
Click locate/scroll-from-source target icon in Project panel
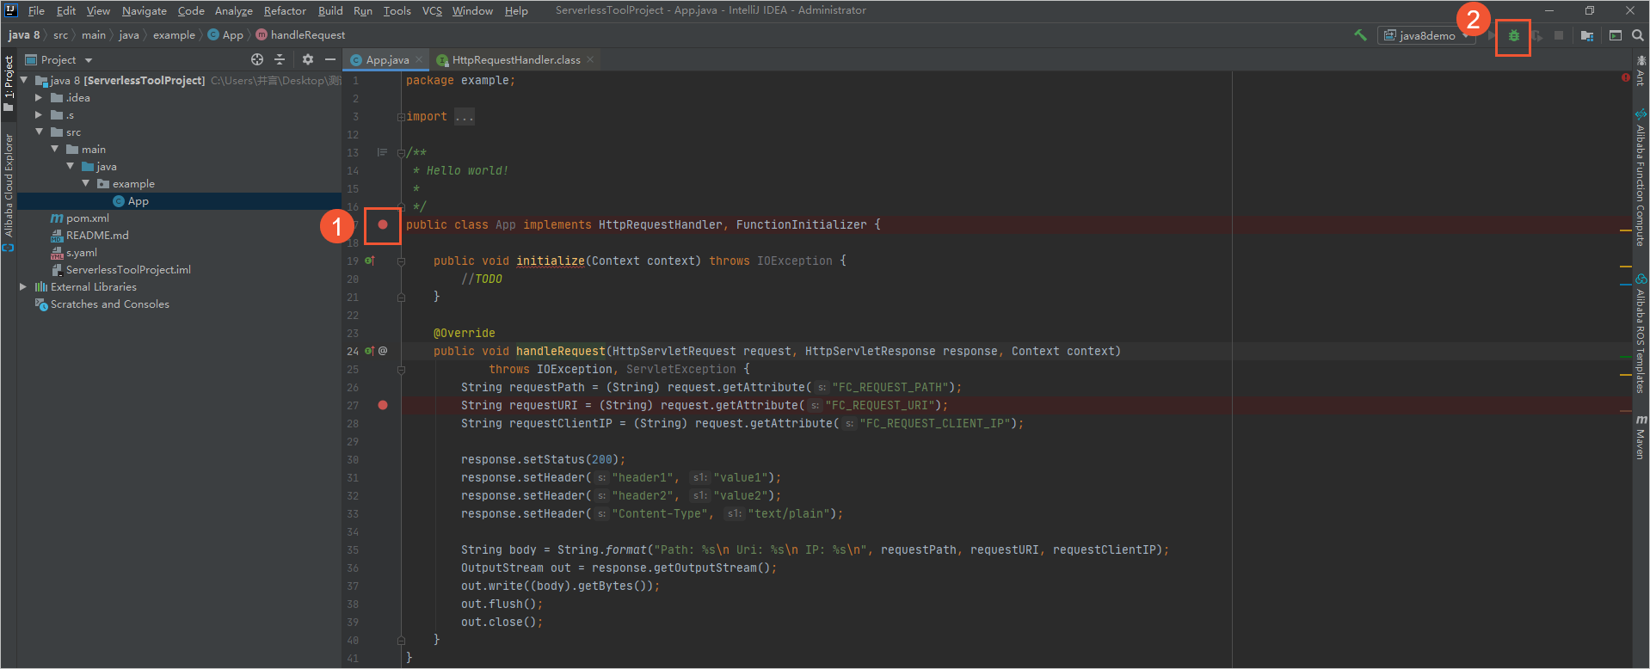(x=256, y=59)
